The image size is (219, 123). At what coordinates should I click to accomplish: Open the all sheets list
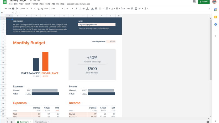click(x=12, y=122)
